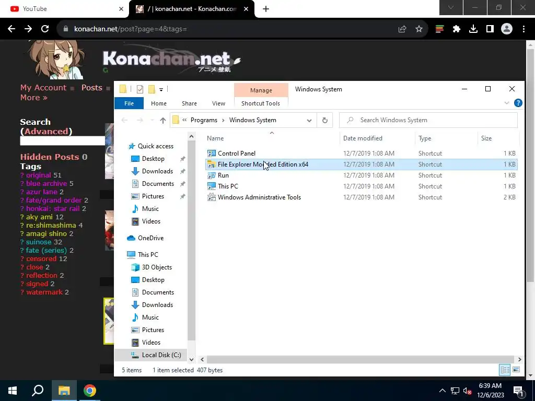Click blue archive tag link
This screenshot has width=535, height=401.
(46, 183)
